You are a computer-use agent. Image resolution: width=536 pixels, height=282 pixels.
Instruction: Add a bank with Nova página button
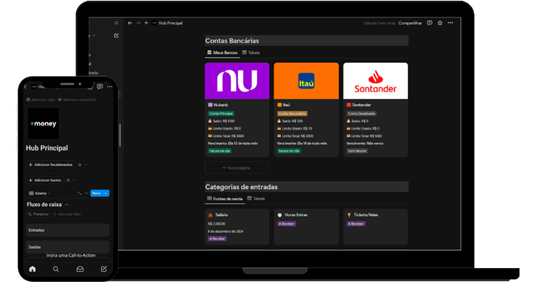[x=237, y=168]
